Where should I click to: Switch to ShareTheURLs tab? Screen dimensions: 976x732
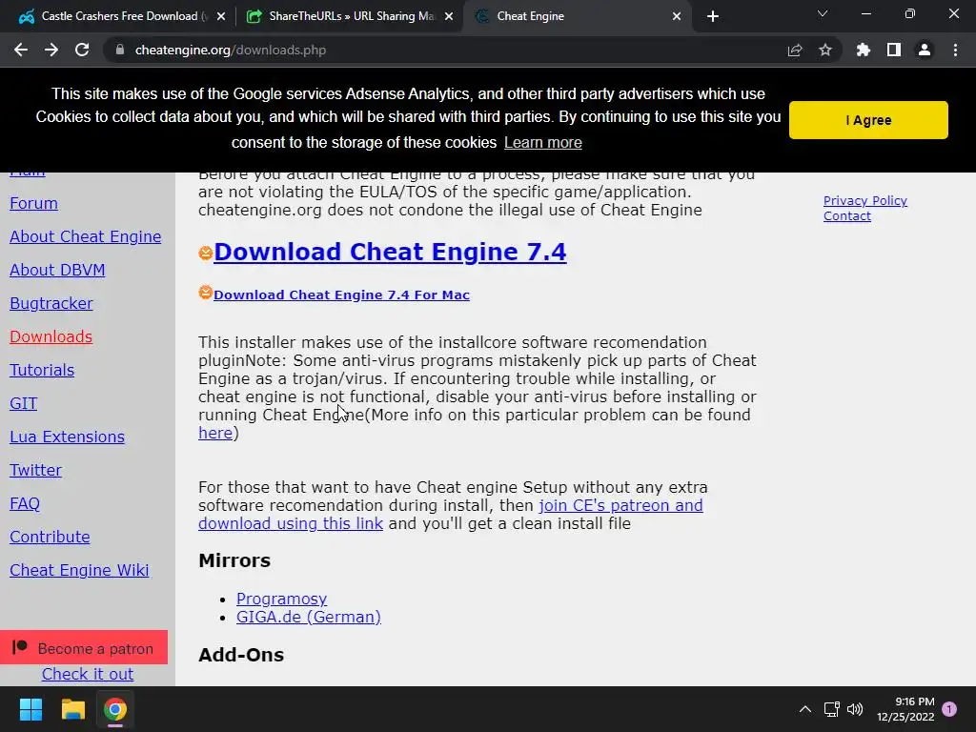tap(349, 16)
